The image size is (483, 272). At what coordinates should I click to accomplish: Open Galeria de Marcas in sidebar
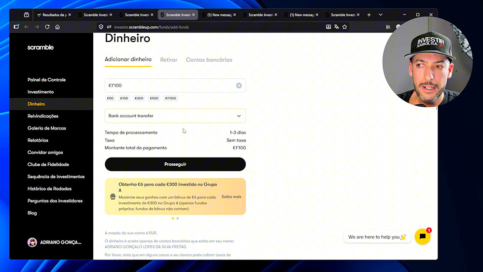(46, 128)
